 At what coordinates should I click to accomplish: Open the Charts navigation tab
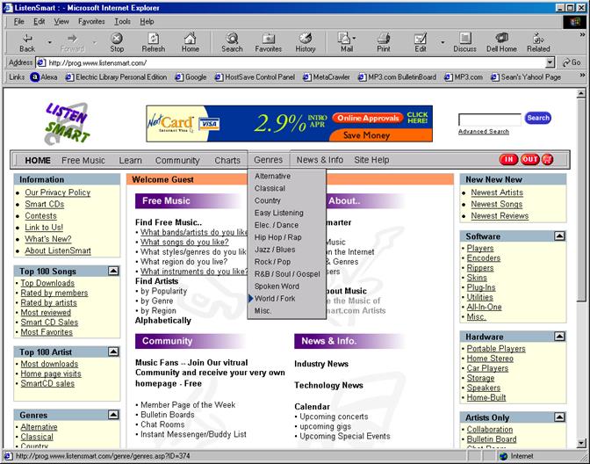227,161
